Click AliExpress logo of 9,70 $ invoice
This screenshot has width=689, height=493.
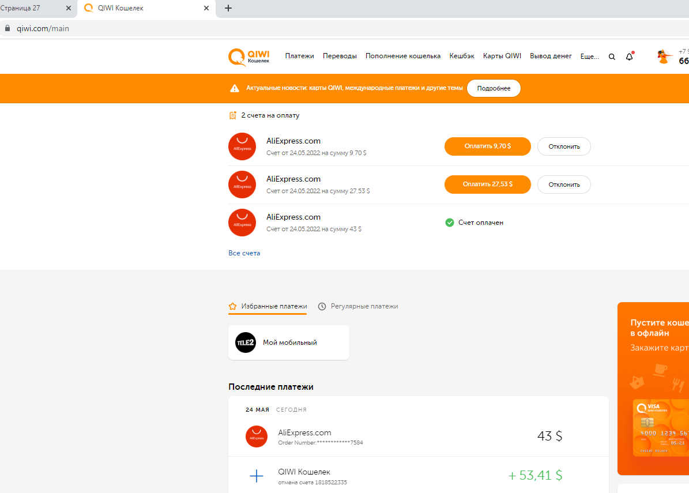242,146
